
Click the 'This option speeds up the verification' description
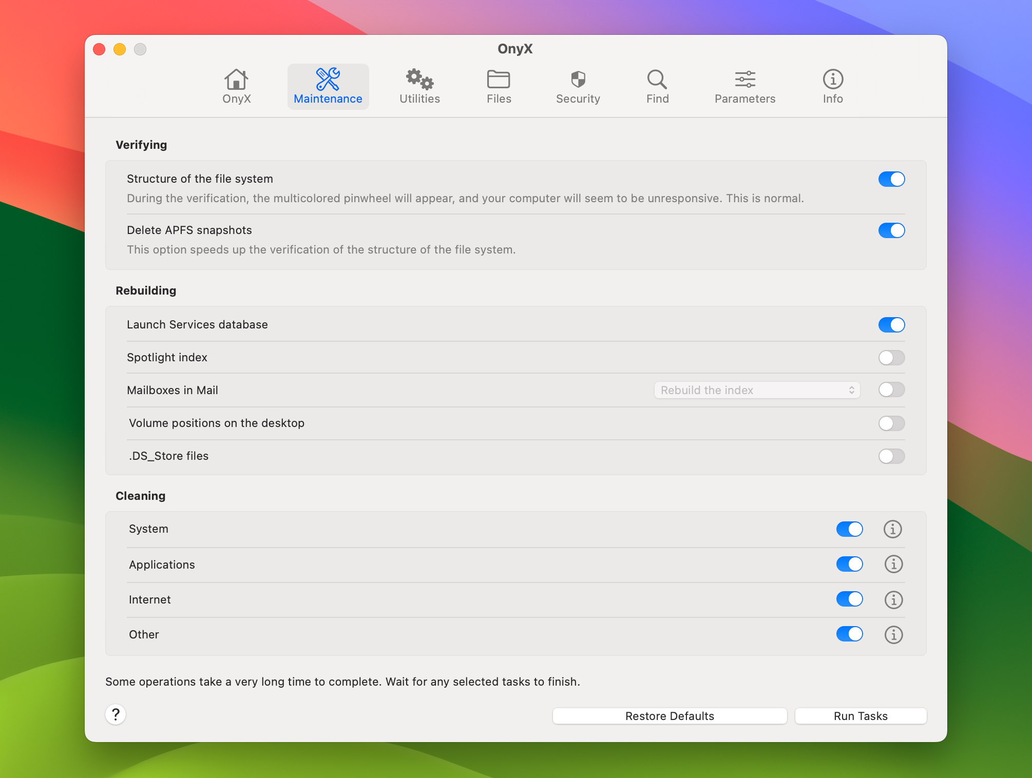point(321,249)
